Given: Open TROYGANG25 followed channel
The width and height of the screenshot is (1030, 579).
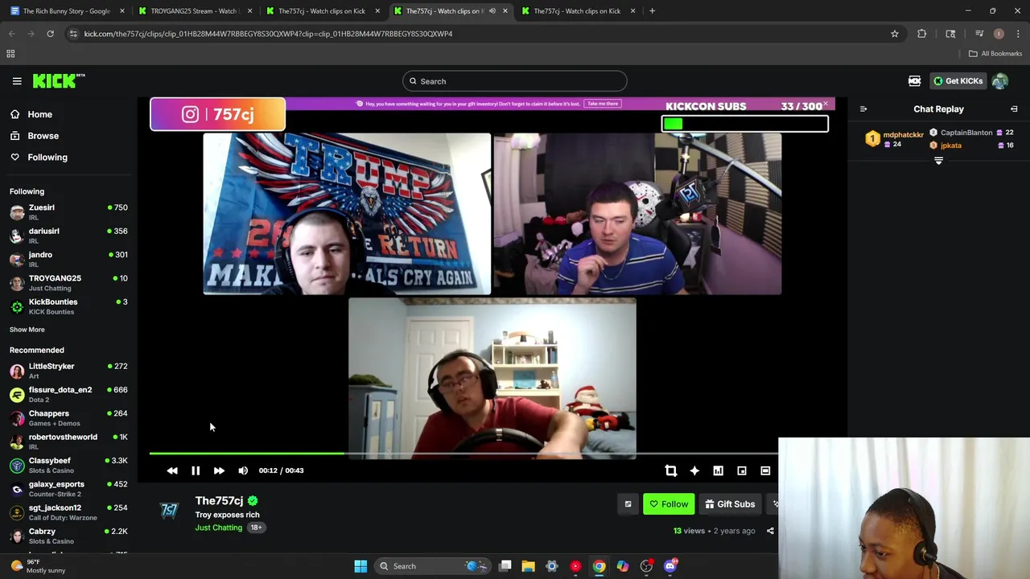Looking at the screenshot, I should pos(68,282).
